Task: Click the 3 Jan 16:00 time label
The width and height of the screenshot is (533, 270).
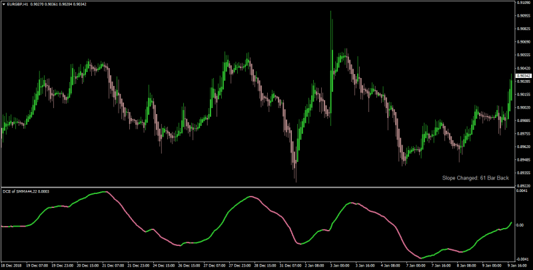Action: click(x=366, y=264)
